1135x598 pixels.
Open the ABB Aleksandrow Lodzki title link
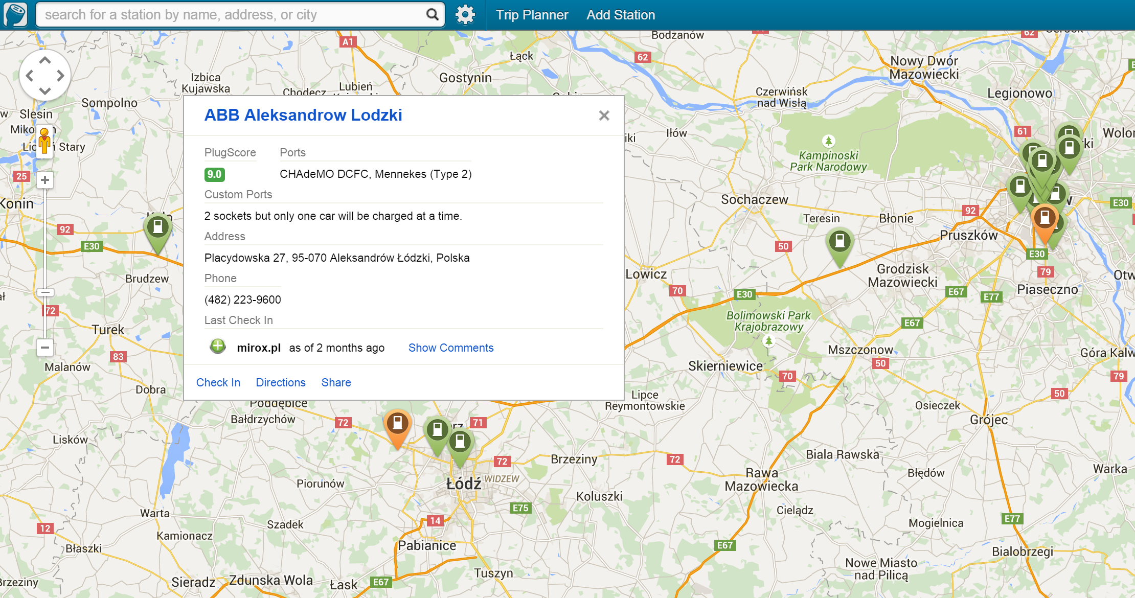pos(303,115)
